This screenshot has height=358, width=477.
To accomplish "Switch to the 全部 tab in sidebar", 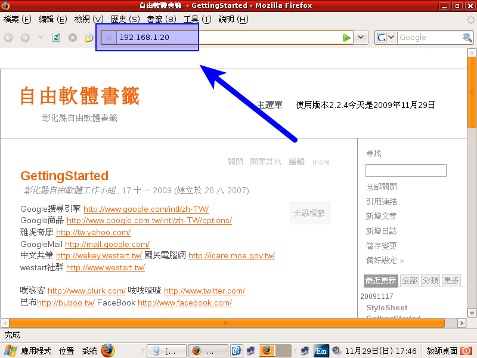I will [x=409, y=280].
